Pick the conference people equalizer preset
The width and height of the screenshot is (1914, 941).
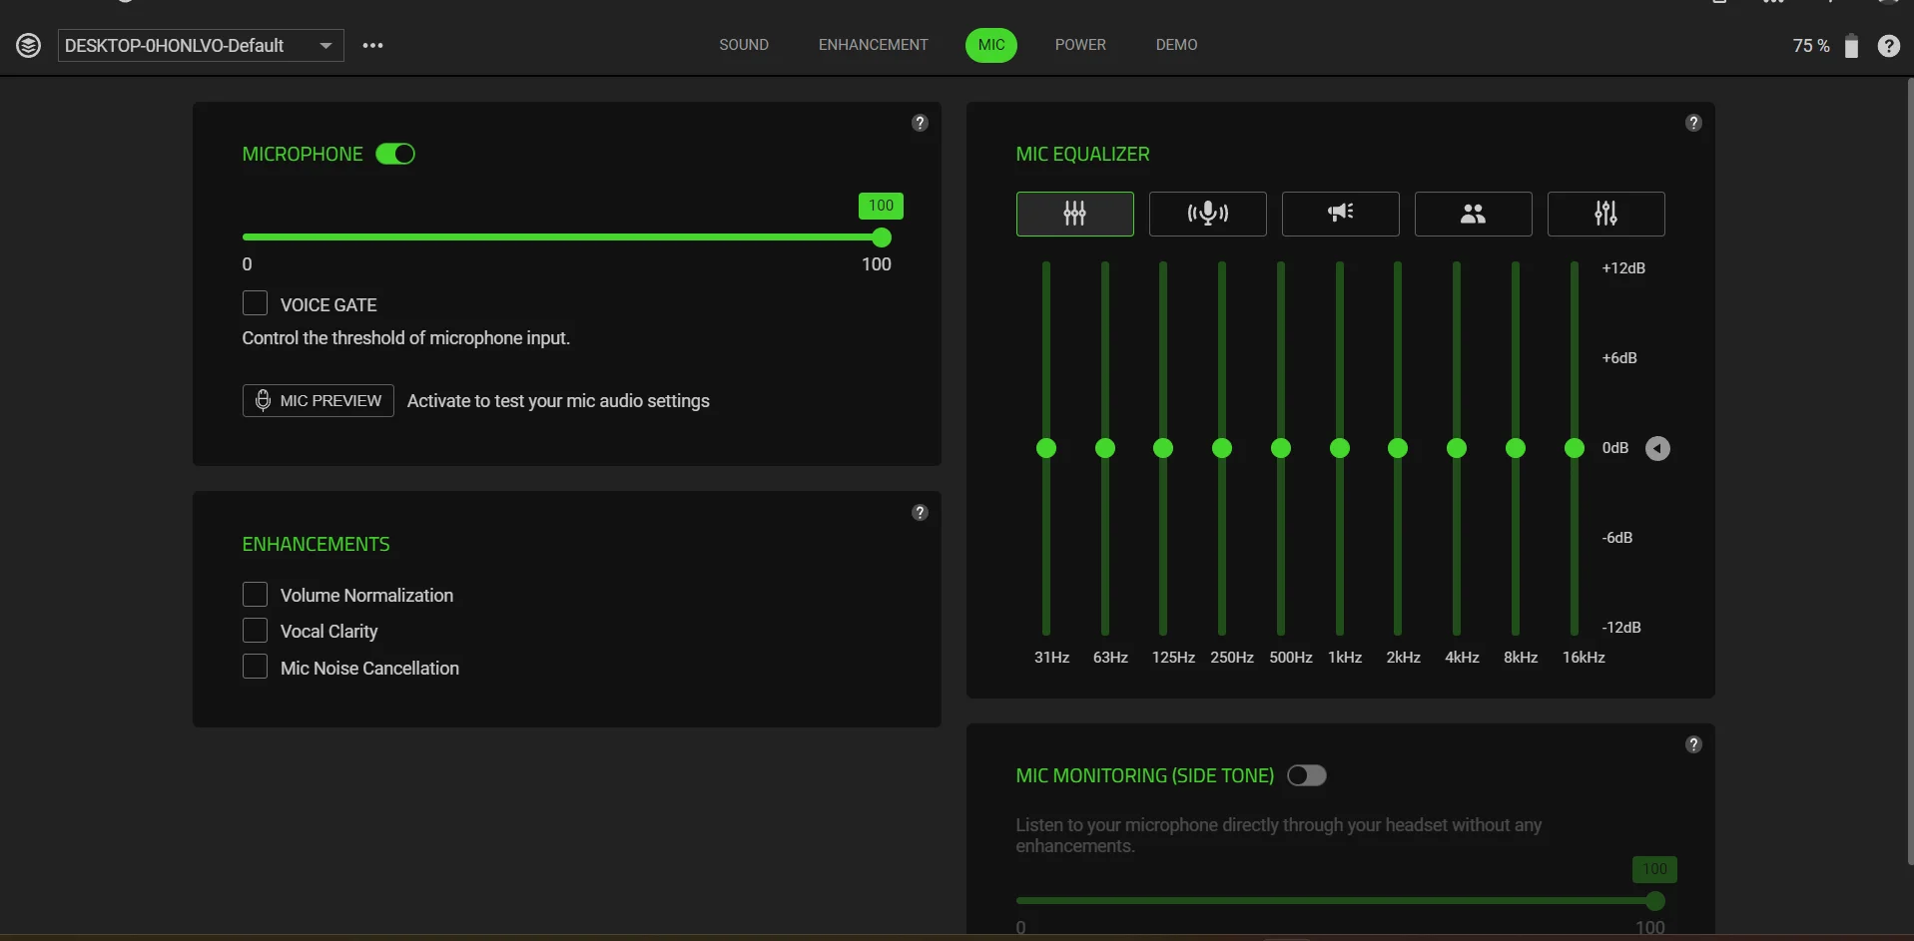[x=1473, y=214]
